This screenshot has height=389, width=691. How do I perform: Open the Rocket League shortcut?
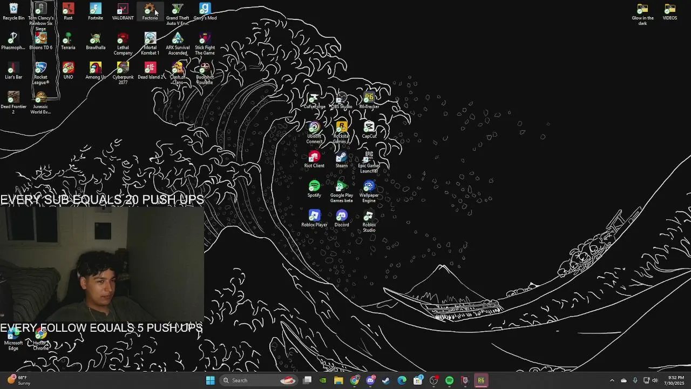point(40,73)
